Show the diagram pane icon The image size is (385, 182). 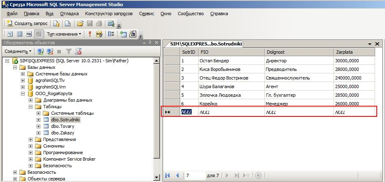[x=10, y=34]
